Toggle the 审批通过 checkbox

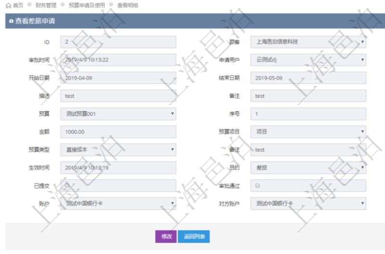pos(257,185)
